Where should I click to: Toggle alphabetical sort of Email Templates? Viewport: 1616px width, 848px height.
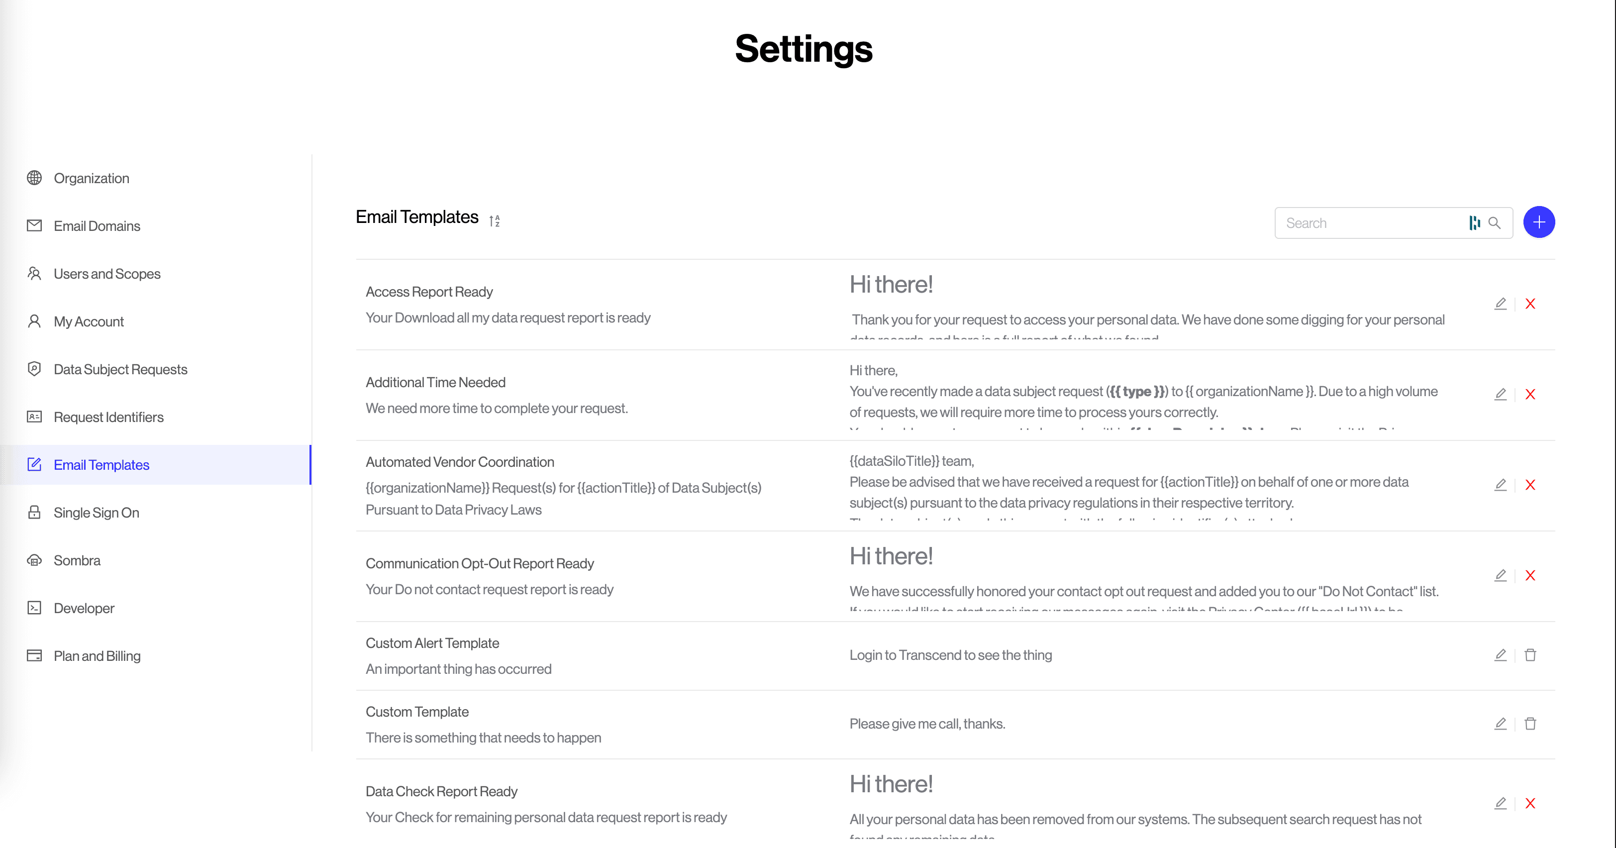click(495, 221)
